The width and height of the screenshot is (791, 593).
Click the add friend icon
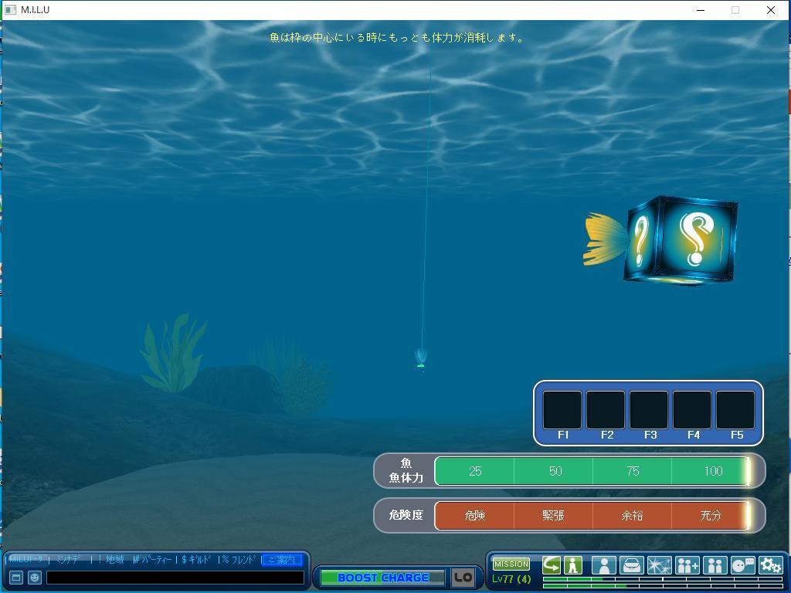pyautogui.click(x=687, y=565)
